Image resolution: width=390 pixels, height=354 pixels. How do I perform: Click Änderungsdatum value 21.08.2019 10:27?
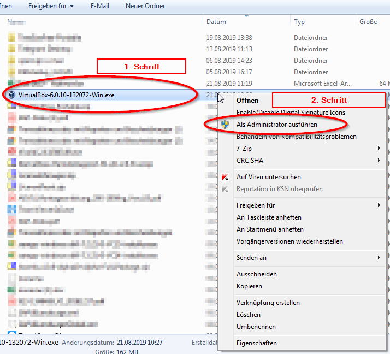point(139,343)
